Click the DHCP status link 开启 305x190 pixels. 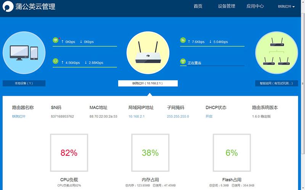(209, 116)
